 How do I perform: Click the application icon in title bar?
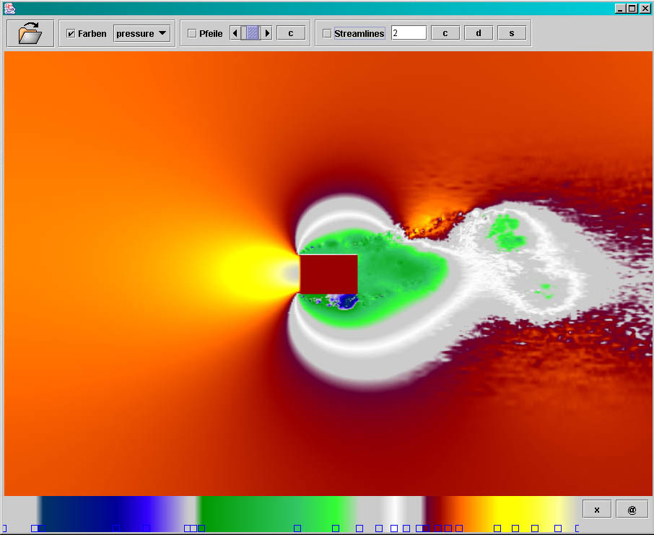10,8
